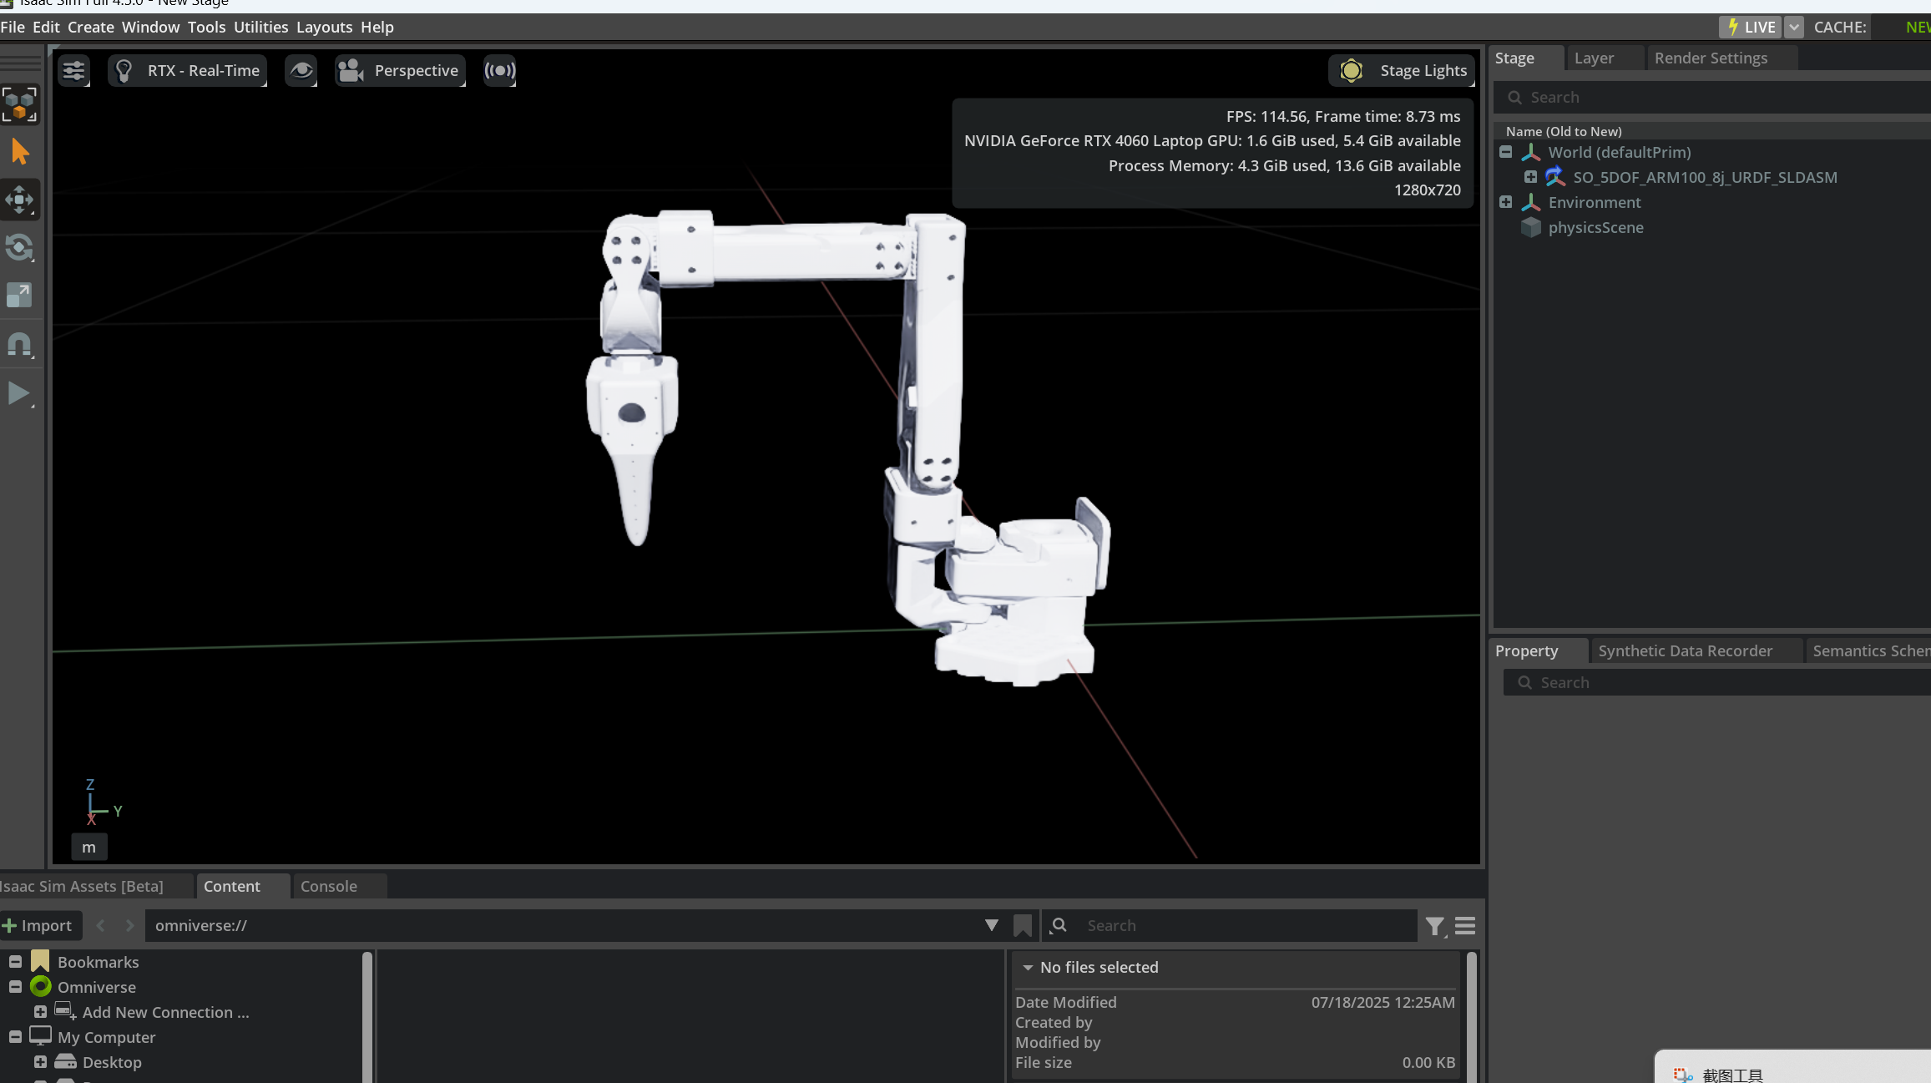This screenshot has width=1931, height=1083.
Task: Choose the Move tool
Action: coord(20,200)
